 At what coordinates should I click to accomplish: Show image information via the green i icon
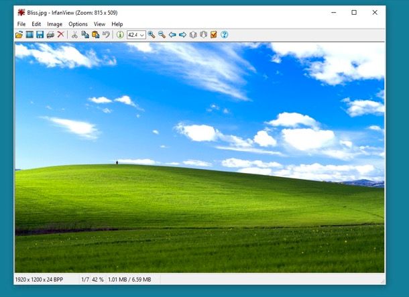click(120, 35)
